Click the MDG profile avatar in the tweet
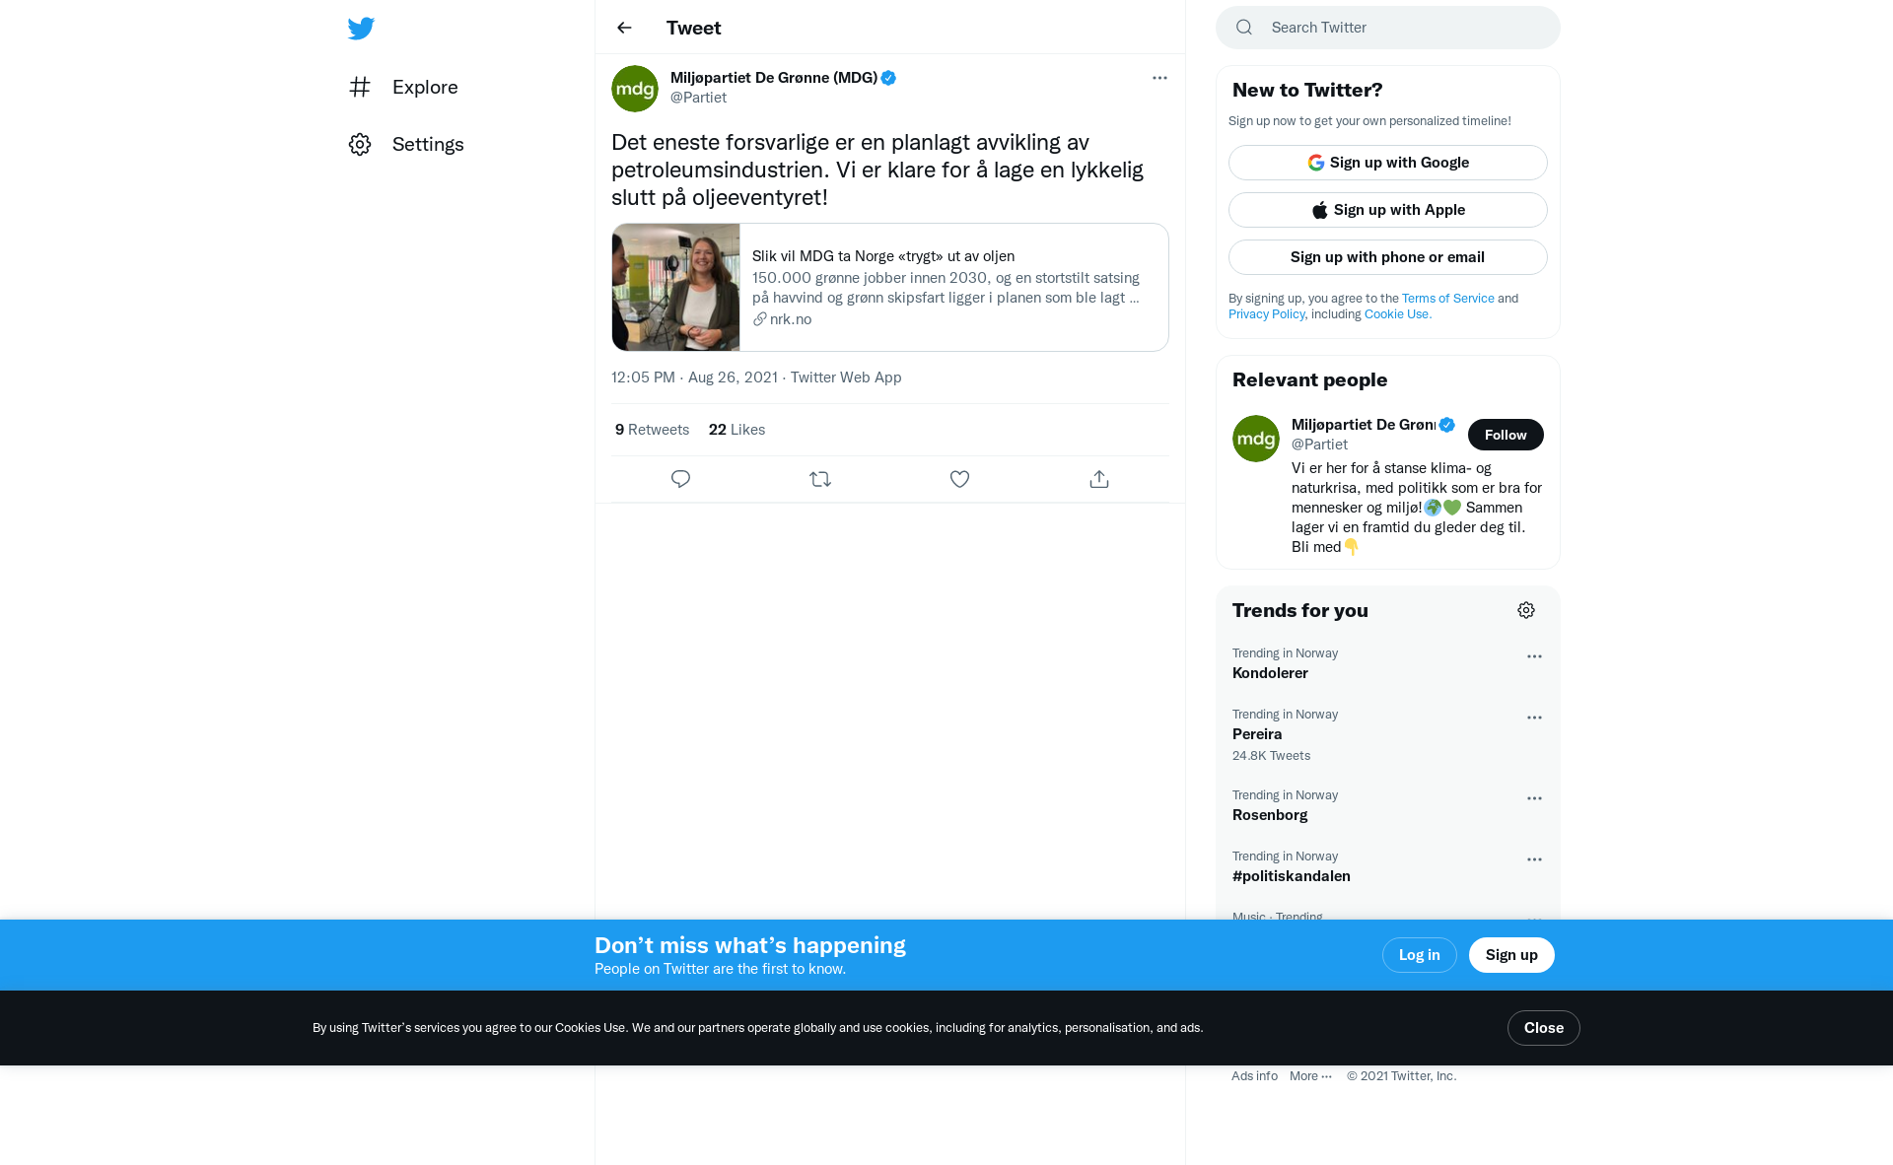This screenshot has height=1165, width=1893. (x=635, y=89)
